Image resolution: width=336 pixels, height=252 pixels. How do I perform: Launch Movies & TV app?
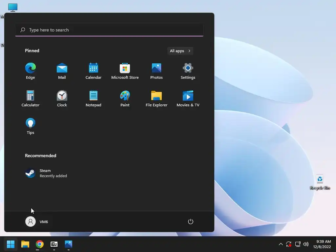(x=188, y=98)
